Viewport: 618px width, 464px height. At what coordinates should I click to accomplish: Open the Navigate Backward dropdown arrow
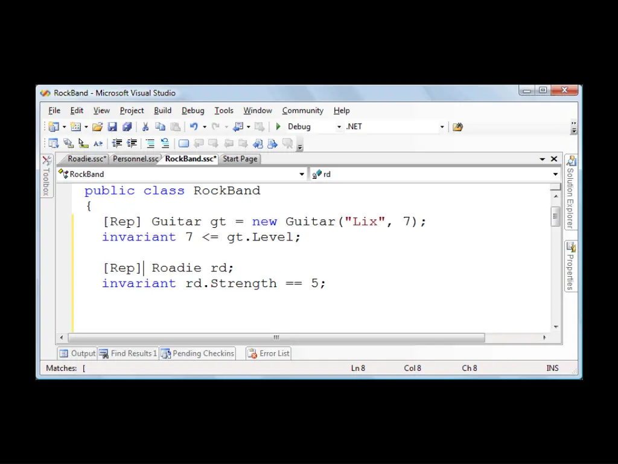point(248,127)
